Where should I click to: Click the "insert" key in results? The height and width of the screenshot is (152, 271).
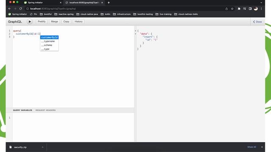(x=148, y=37)
